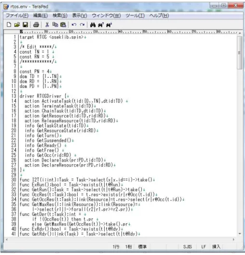Screen dimensions: 245x255
Task: Copy selection using the copy icon
Action: [55, 25]
